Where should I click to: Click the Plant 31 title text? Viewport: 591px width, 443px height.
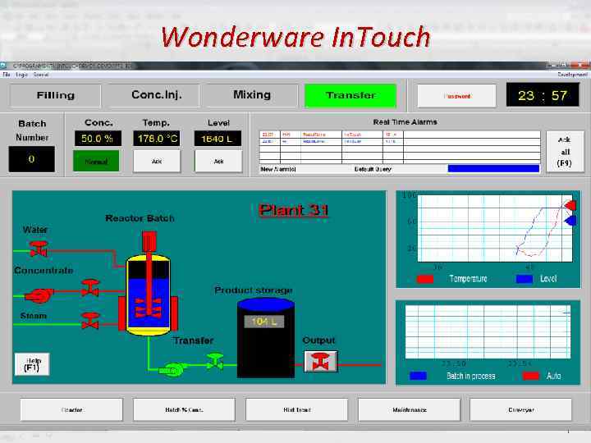tap(294, 210)
